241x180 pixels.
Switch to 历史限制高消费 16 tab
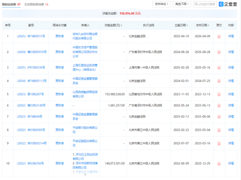pos(37,5)
